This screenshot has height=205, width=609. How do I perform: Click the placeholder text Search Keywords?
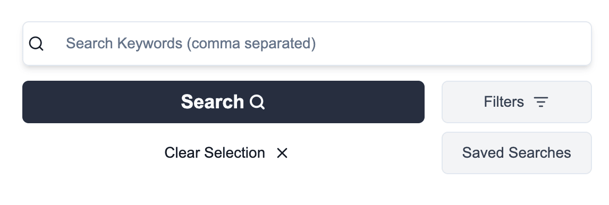coord(124,44)
